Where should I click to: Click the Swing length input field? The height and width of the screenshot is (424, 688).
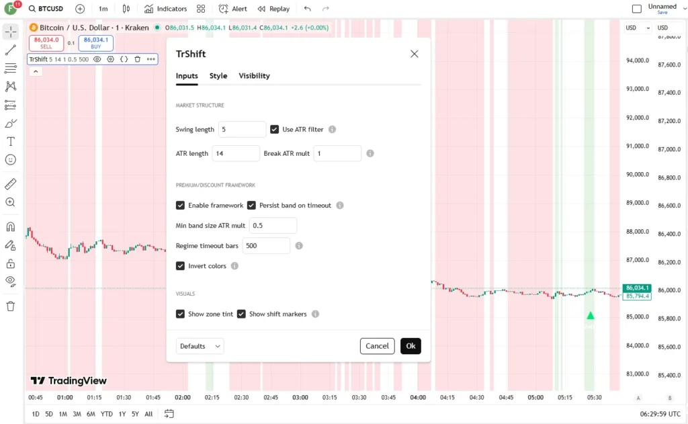click(242, 130)
